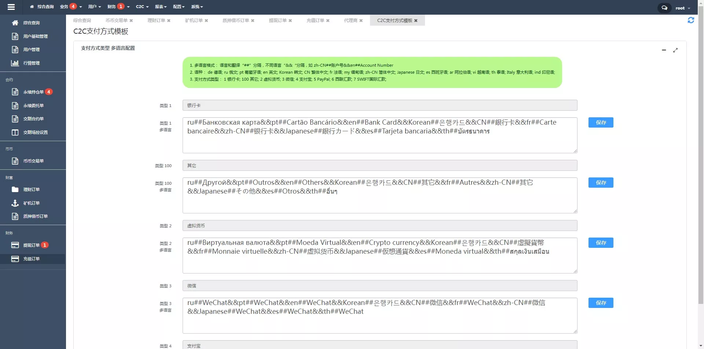The image size is (704, 349).
Task: Save the 类型 1 bank card translations
Action: click(601, 122)
